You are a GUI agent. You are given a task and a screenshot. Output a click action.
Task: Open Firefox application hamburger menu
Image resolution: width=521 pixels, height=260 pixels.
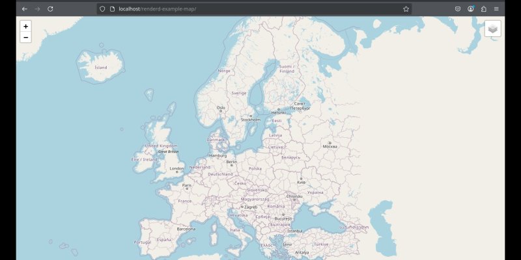496,9
